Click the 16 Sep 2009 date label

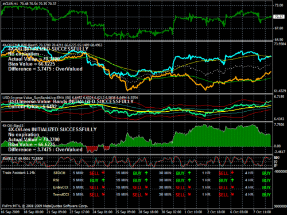pyautogui.click(x=10, y=212)
